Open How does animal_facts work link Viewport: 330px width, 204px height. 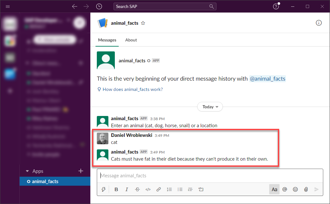tap(133, 89)
